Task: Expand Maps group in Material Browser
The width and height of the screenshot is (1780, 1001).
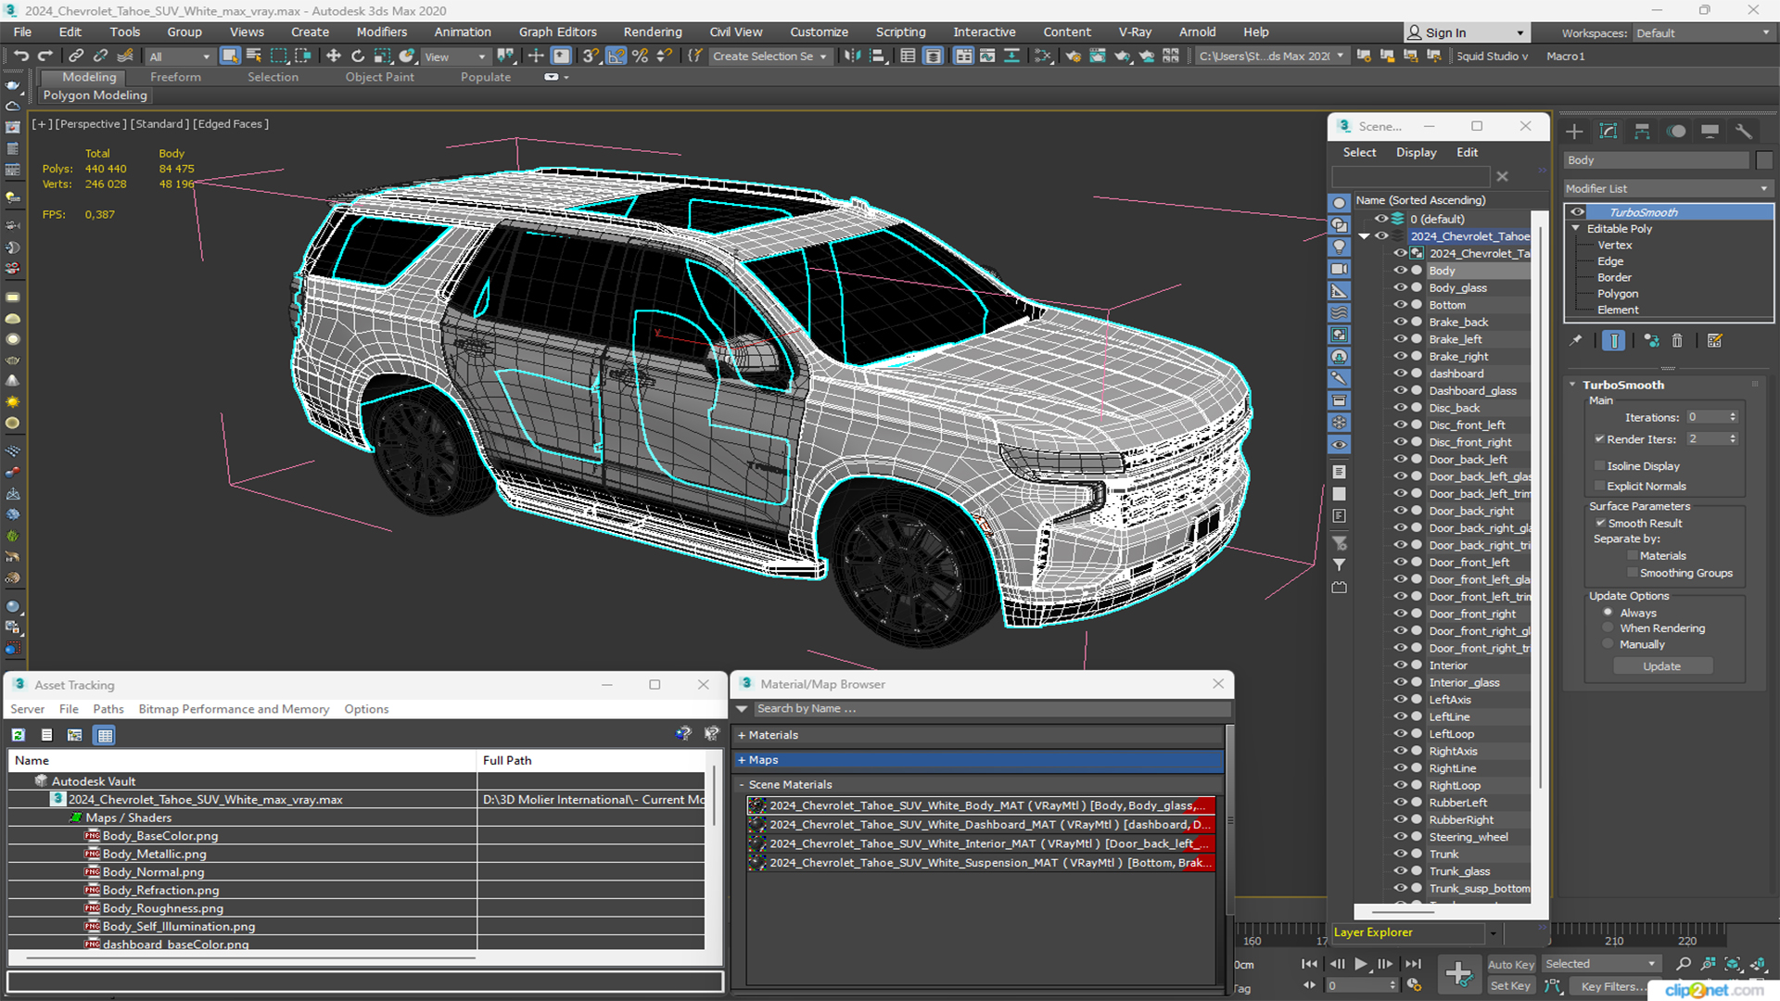Action: pyautogui.click(x=742, y=759)
